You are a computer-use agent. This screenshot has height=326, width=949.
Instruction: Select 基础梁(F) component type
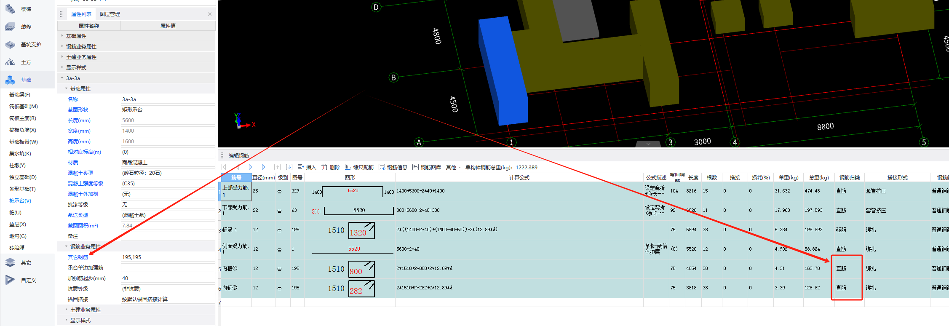[x=20, y=95]
